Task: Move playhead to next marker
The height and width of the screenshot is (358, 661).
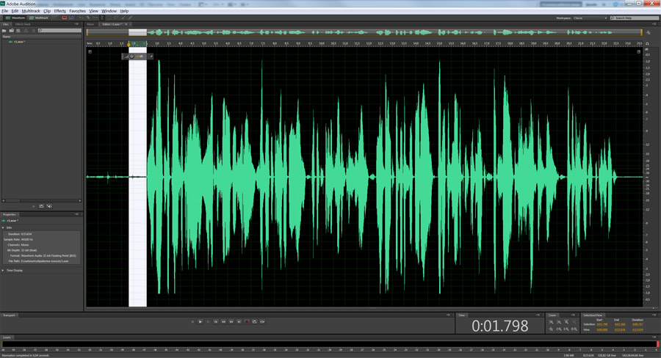Action: [x=239, y=322]
